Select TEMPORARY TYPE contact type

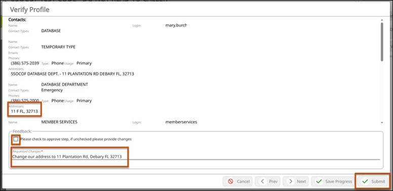(58, 47)
